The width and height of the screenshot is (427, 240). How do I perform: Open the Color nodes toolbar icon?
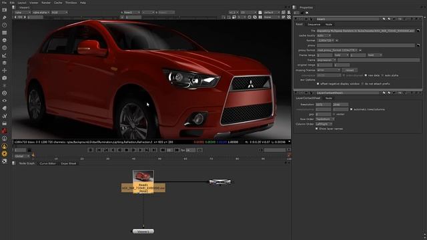(x=5, y=40)
